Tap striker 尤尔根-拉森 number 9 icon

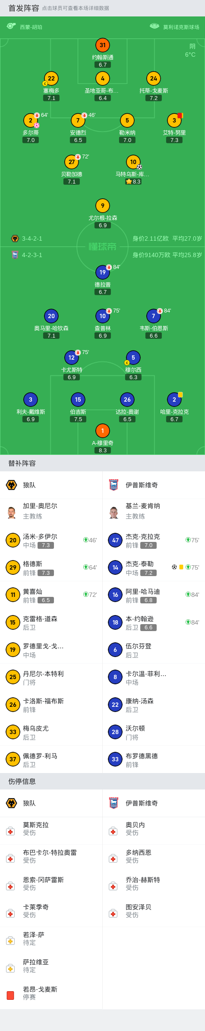(x=103, y=206)
